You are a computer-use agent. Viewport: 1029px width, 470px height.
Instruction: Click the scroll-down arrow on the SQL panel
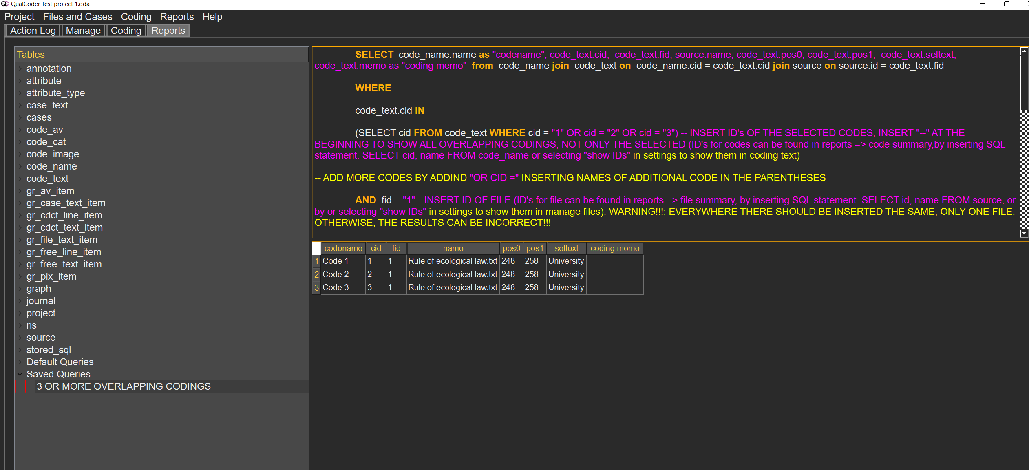coord(1024,234)
